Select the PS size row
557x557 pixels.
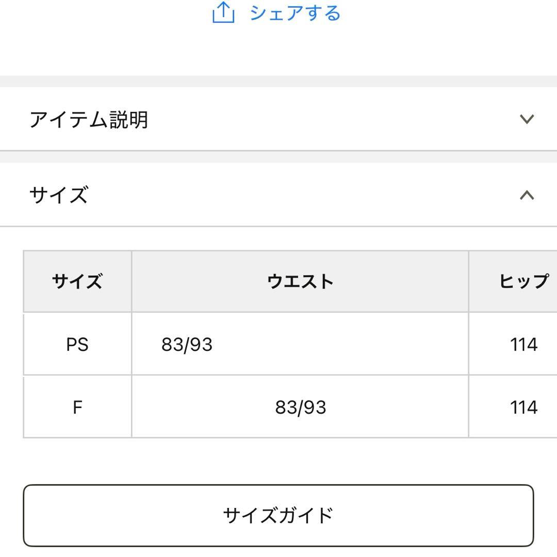(x=278, y=343)
